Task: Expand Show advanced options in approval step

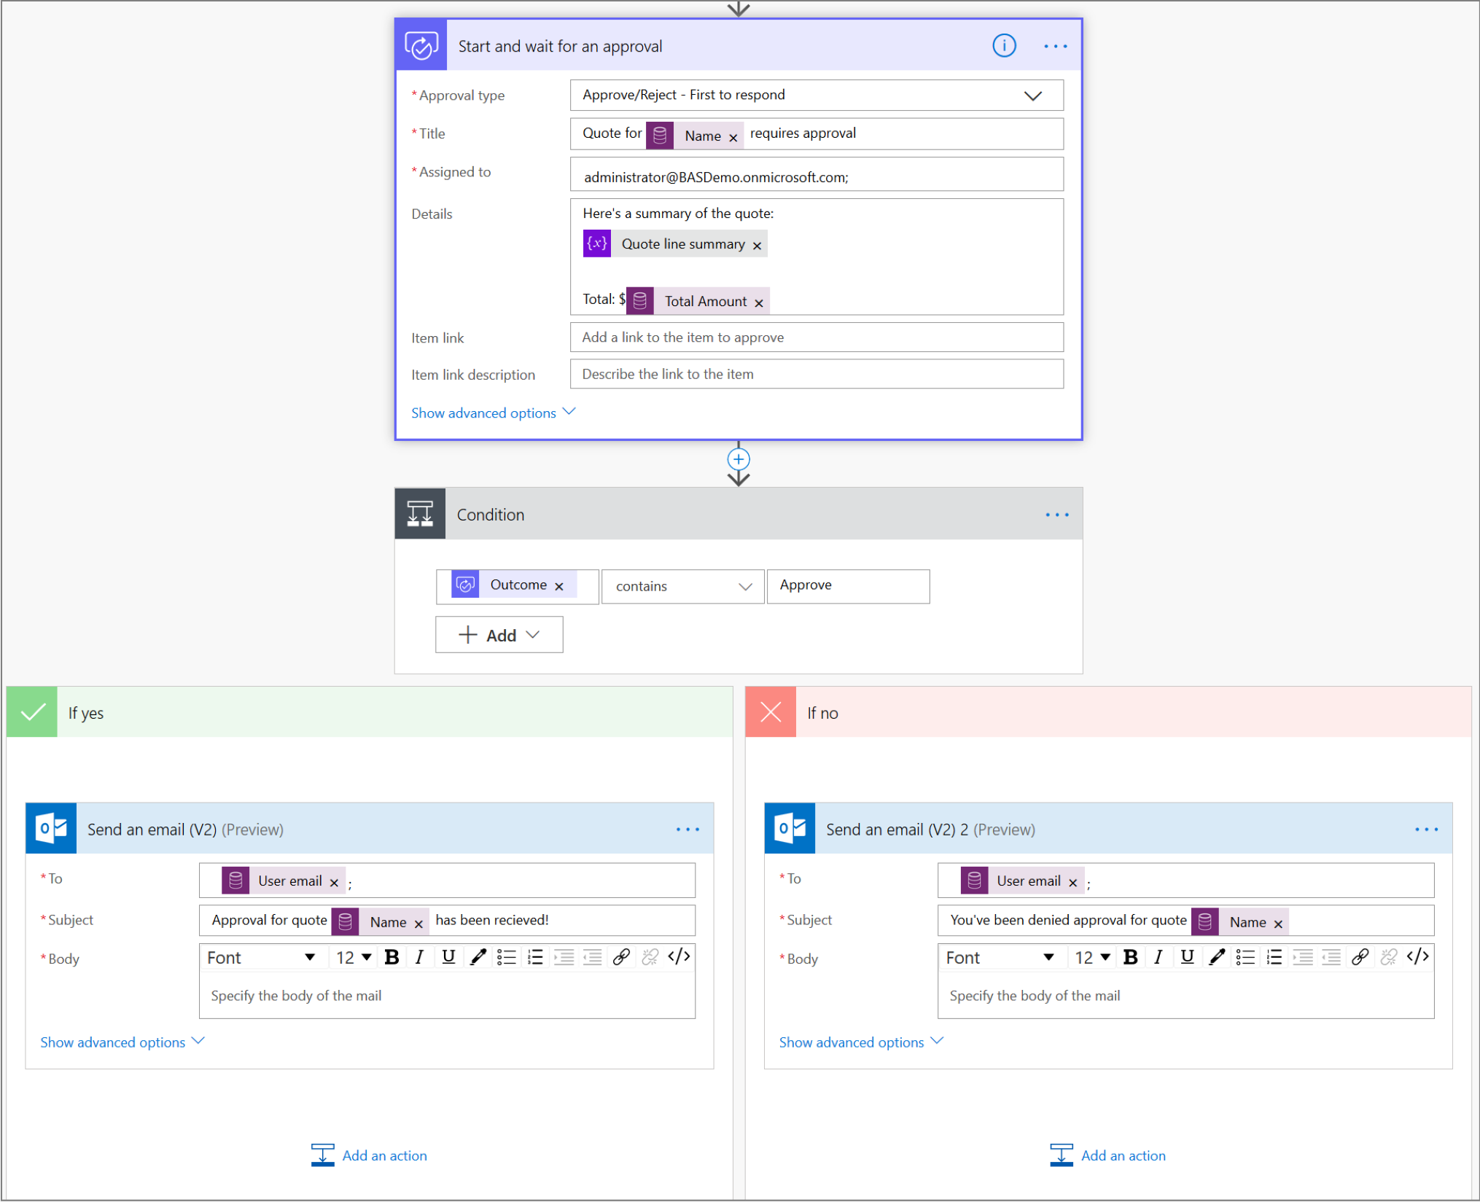Action: (x=494, y=411)
